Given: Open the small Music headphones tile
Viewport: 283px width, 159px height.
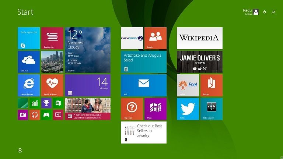Looking at the screenshot, I should (x=35, y=115).
